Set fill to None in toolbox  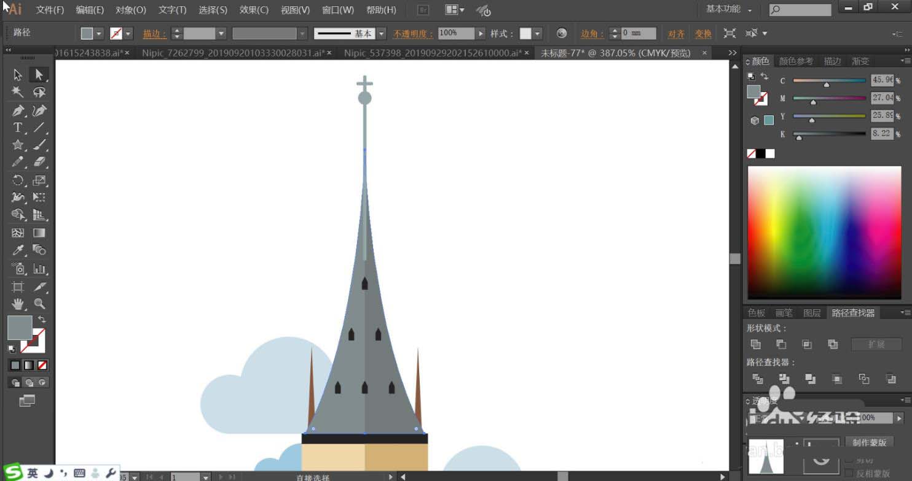(x=42, y=365)
